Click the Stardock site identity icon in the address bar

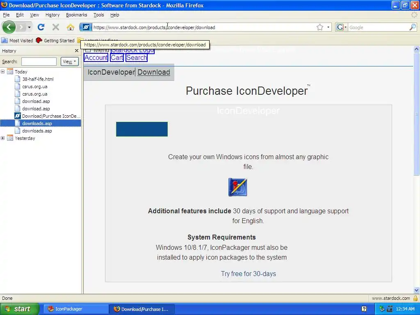(x=86, y=27)
